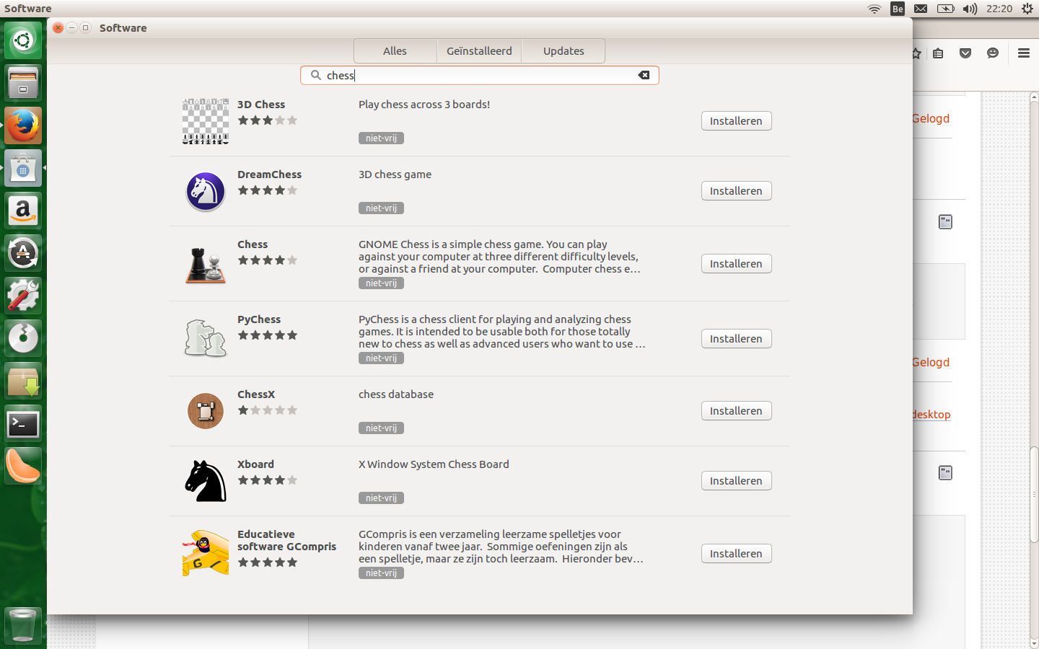The image size is (1039, 649).
Task: Click the ChessX rook icon
Action: (206, 411)
